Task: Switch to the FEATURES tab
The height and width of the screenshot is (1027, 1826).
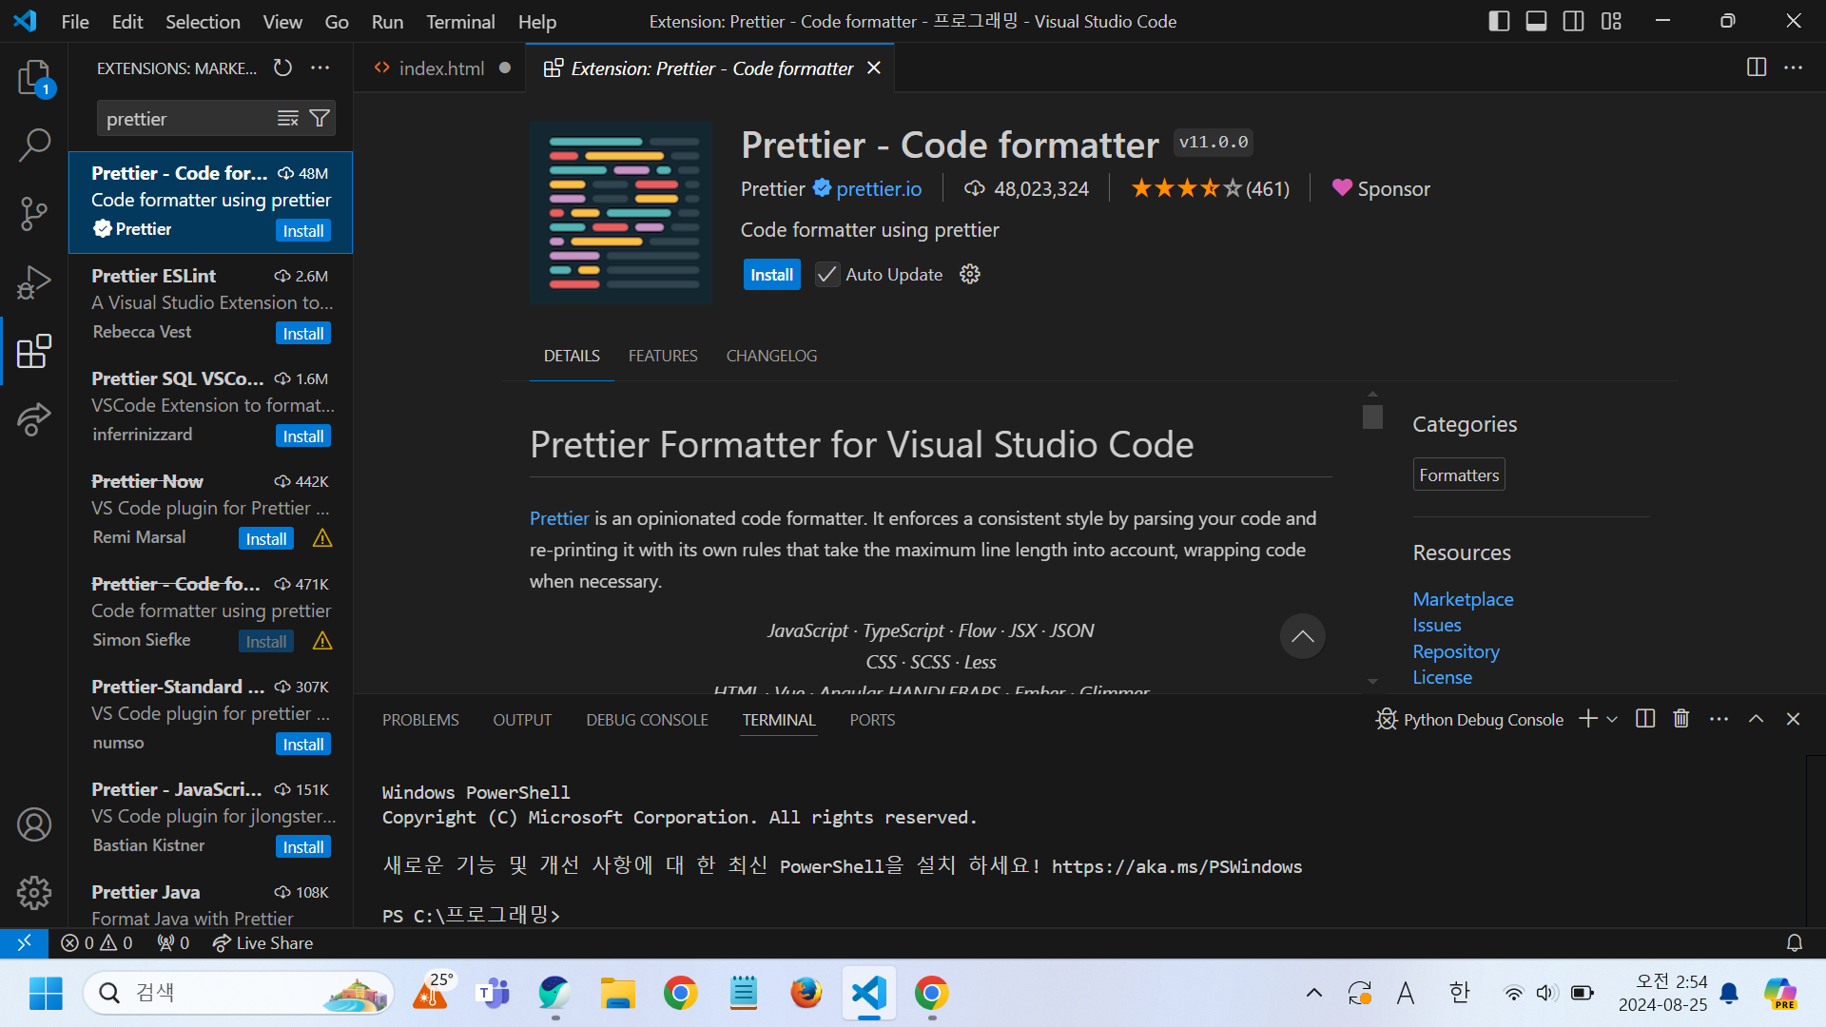Action: 663,356
